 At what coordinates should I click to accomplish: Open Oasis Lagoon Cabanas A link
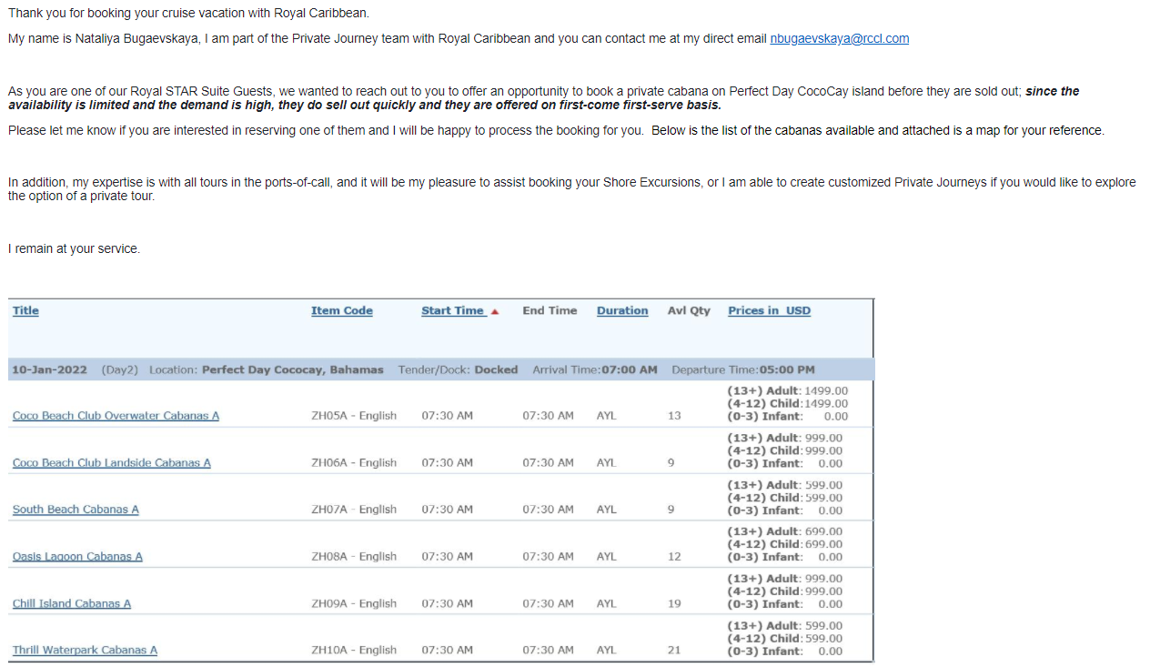(x=77, y=557)
